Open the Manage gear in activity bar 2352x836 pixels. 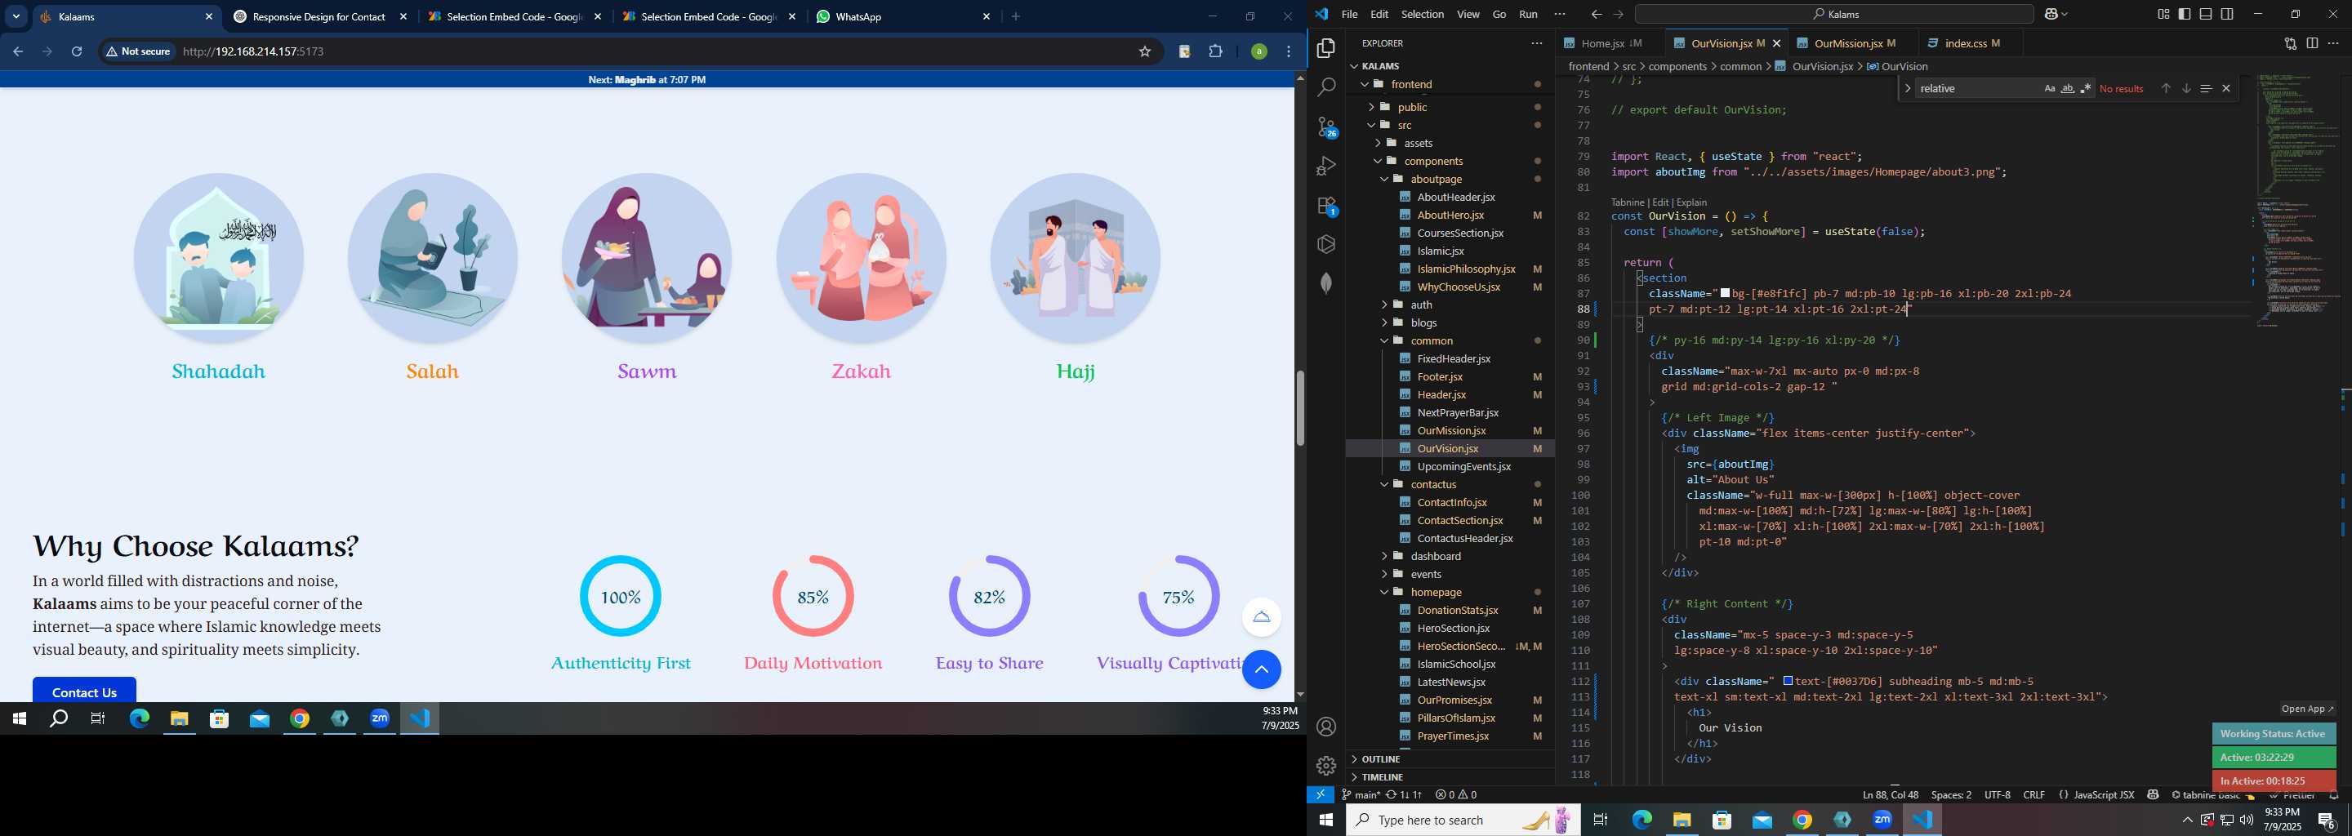[1326, 765]
